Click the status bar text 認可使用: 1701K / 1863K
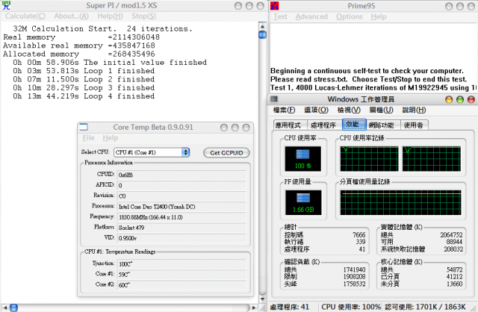The width and height of the screenshot is (478, 312). 426,307
